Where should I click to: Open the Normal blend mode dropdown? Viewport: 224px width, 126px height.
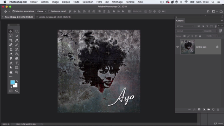click(189, 31)
